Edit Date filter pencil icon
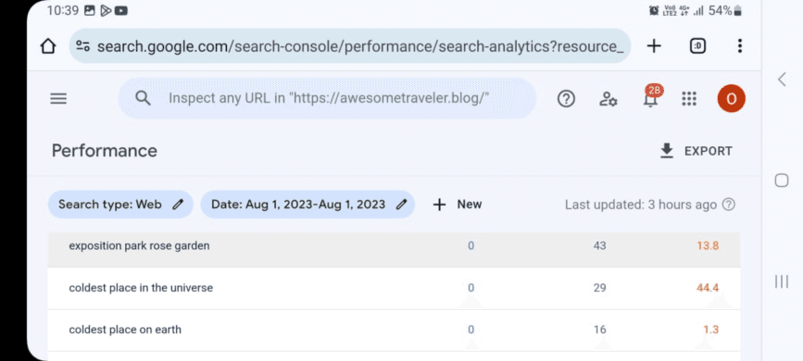 (x=402, y=205)
